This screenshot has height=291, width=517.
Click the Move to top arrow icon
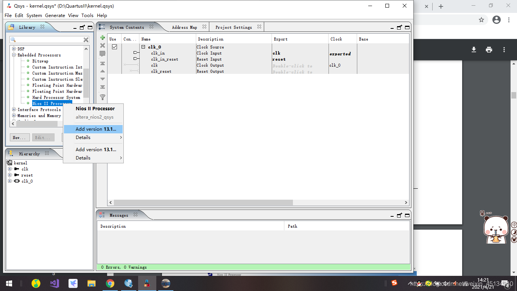pos(102,64)
